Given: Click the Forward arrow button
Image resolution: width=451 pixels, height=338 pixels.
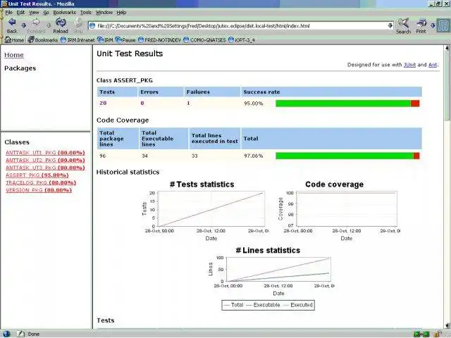Looking at the screenshot, I should tap(36, 25).
